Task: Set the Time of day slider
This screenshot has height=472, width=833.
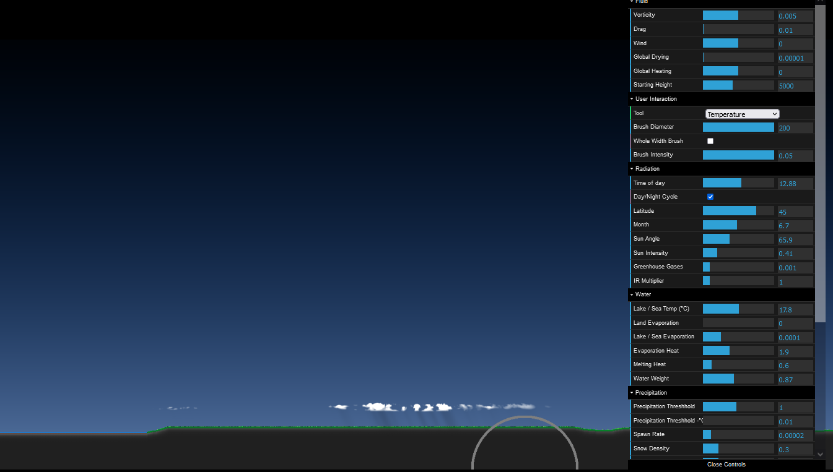Action: click(738, 183)
